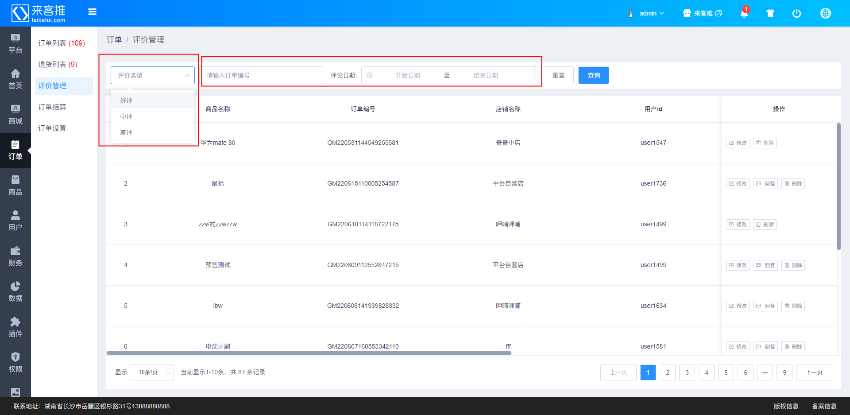Pick 结束日期 end date field
Image resolution: width=850 pixels, height=415 pixels.
486,75
